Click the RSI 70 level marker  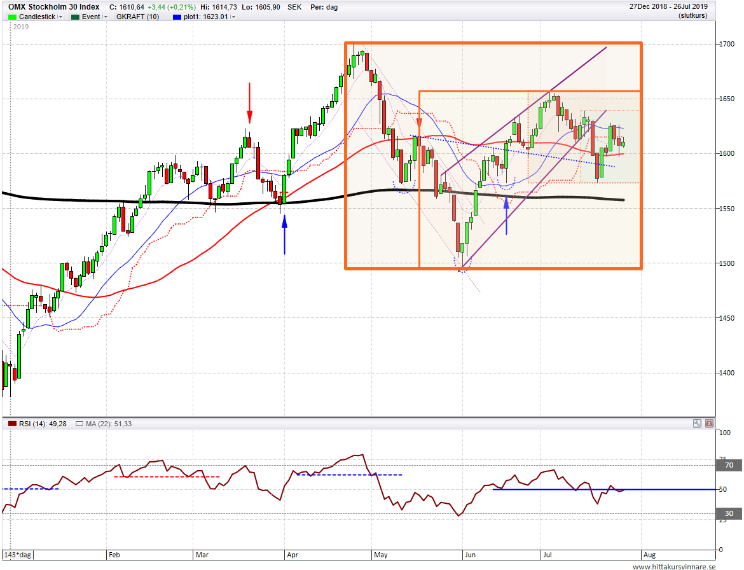point(729,465)
